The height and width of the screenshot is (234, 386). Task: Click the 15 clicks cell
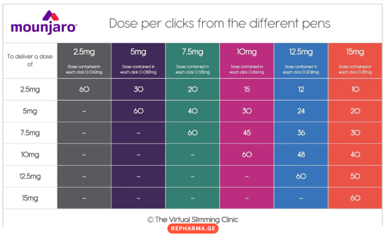[246, 89]
